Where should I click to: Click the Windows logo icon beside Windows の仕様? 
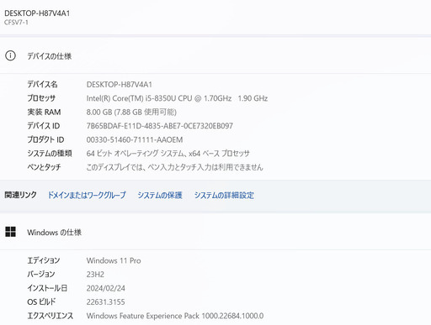click(10, 232)
